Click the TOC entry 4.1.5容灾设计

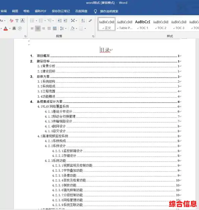pos(55,131)
